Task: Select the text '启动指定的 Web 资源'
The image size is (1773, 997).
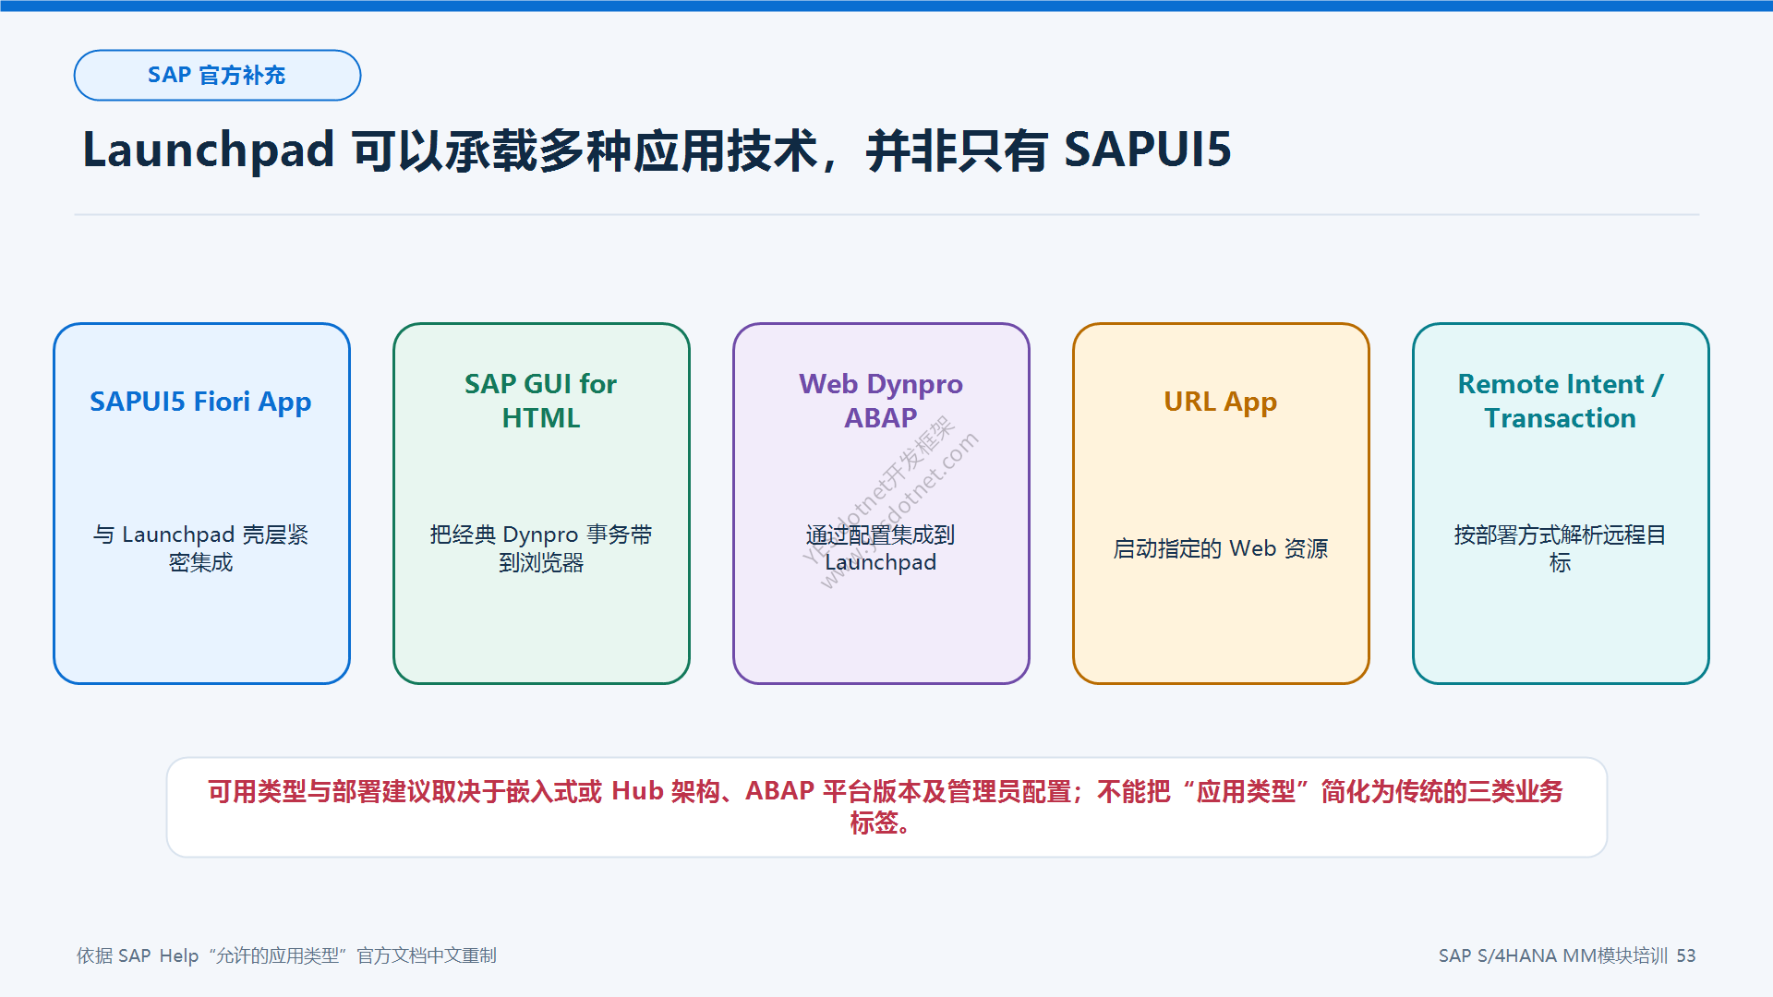Action: click(1220, 548)
